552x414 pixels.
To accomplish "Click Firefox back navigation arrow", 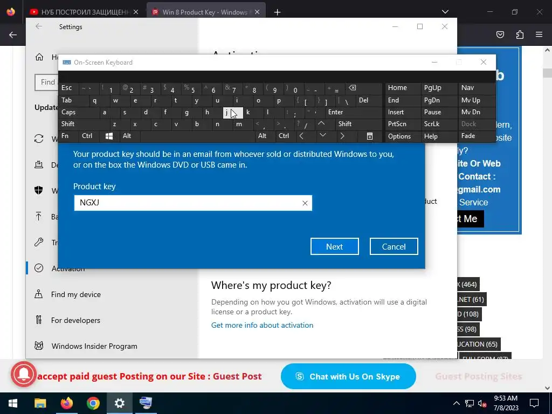I will click(x=13, y=34).
